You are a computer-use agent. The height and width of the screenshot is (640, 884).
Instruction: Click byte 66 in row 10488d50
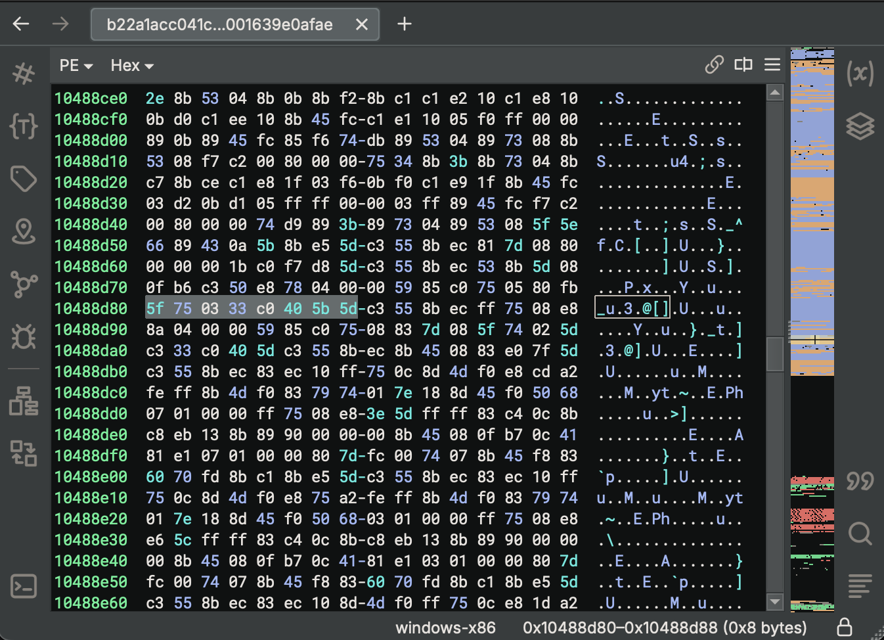click(x=155, y=246)
